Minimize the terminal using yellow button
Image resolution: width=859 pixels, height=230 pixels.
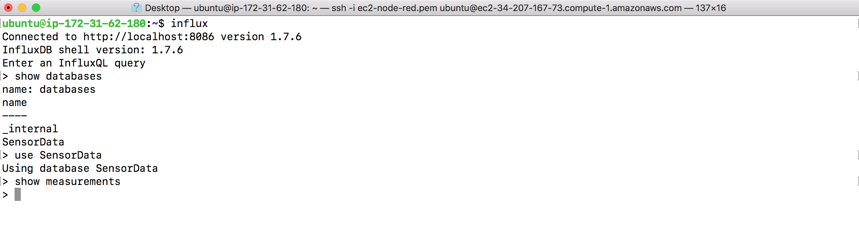(x=22, y=8)
